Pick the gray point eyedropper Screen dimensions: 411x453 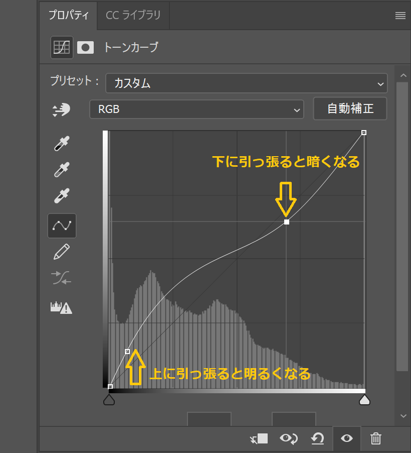click(62, 169)
